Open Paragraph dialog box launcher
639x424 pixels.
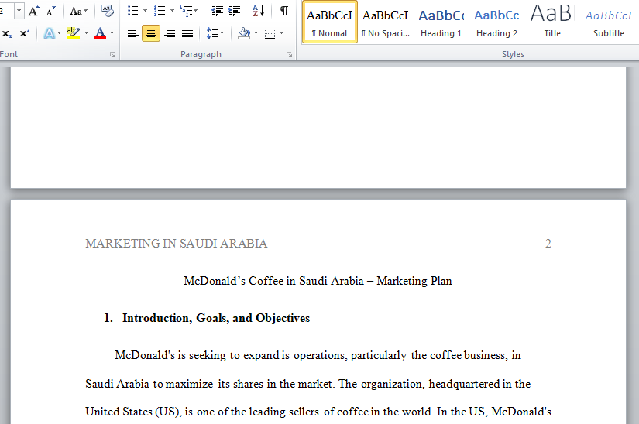coord(289,54)
